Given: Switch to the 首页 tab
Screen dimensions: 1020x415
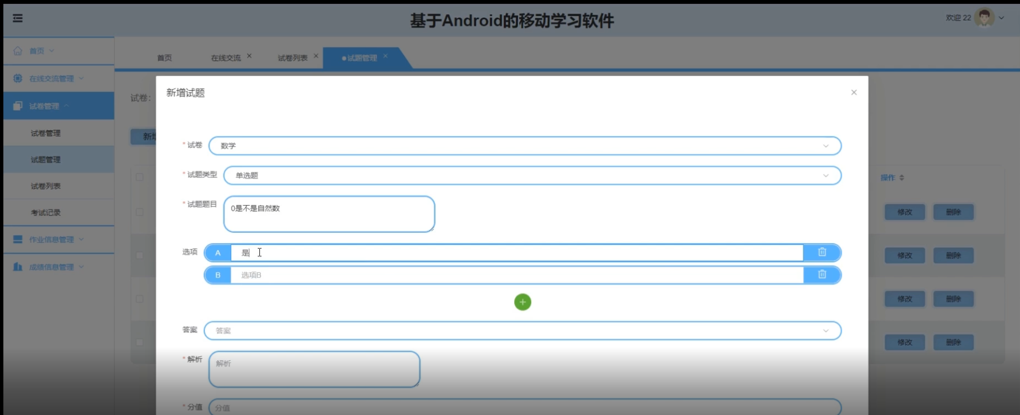Looking at the screenshot, I should pyautogui.click(x=164, y=58).
